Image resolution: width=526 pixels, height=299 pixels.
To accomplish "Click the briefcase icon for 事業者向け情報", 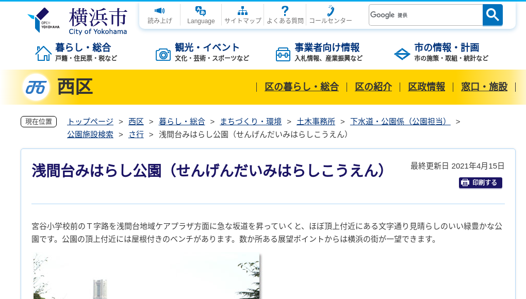I will 283,53.
